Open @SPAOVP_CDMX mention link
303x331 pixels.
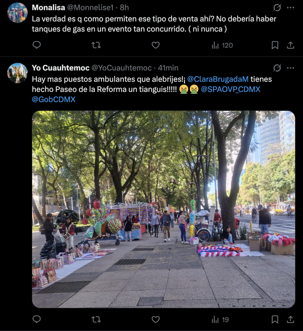pyautogui.click(x=230, y=89)
